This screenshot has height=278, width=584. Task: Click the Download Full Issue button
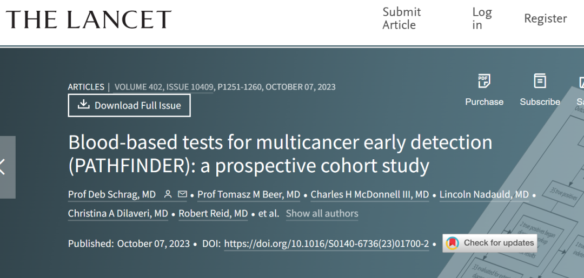click(129, 105)
